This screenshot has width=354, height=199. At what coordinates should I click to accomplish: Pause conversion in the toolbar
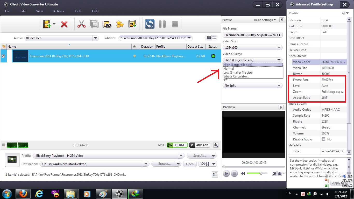pyautogui.click(x=162, y=24)
